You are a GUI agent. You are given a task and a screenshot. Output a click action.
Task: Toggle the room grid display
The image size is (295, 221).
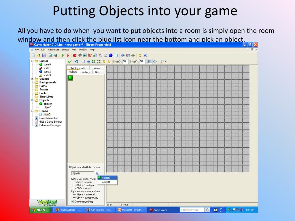click(x=150, y=62)
